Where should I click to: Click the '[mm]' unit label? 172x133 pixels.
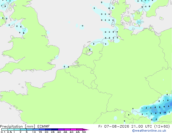click(x=30, y=126)
